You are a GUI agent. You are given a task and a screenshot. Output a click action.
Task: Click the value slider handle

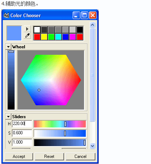pos(84,143)
